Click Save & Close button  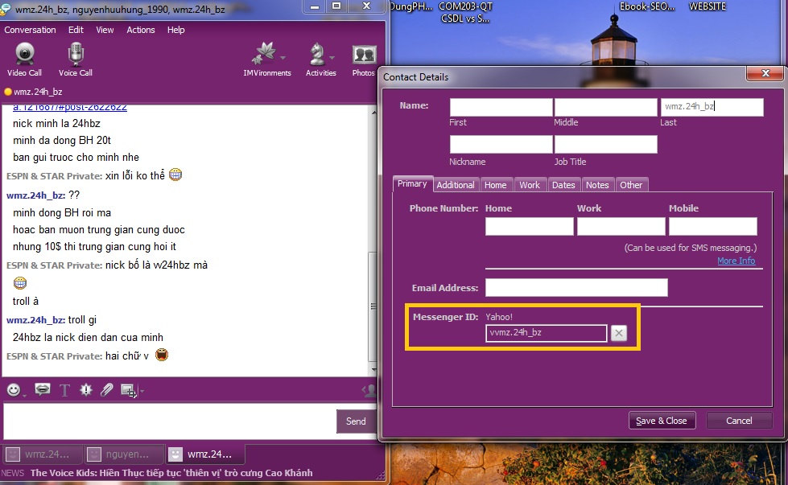pyautogui.click(x=662, y=421)
